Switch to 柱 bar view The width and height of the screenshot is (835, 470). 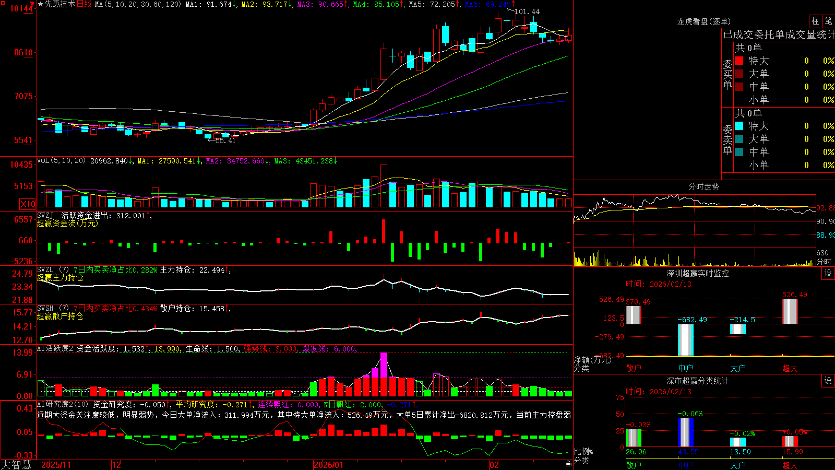click(x=815, y=21)
